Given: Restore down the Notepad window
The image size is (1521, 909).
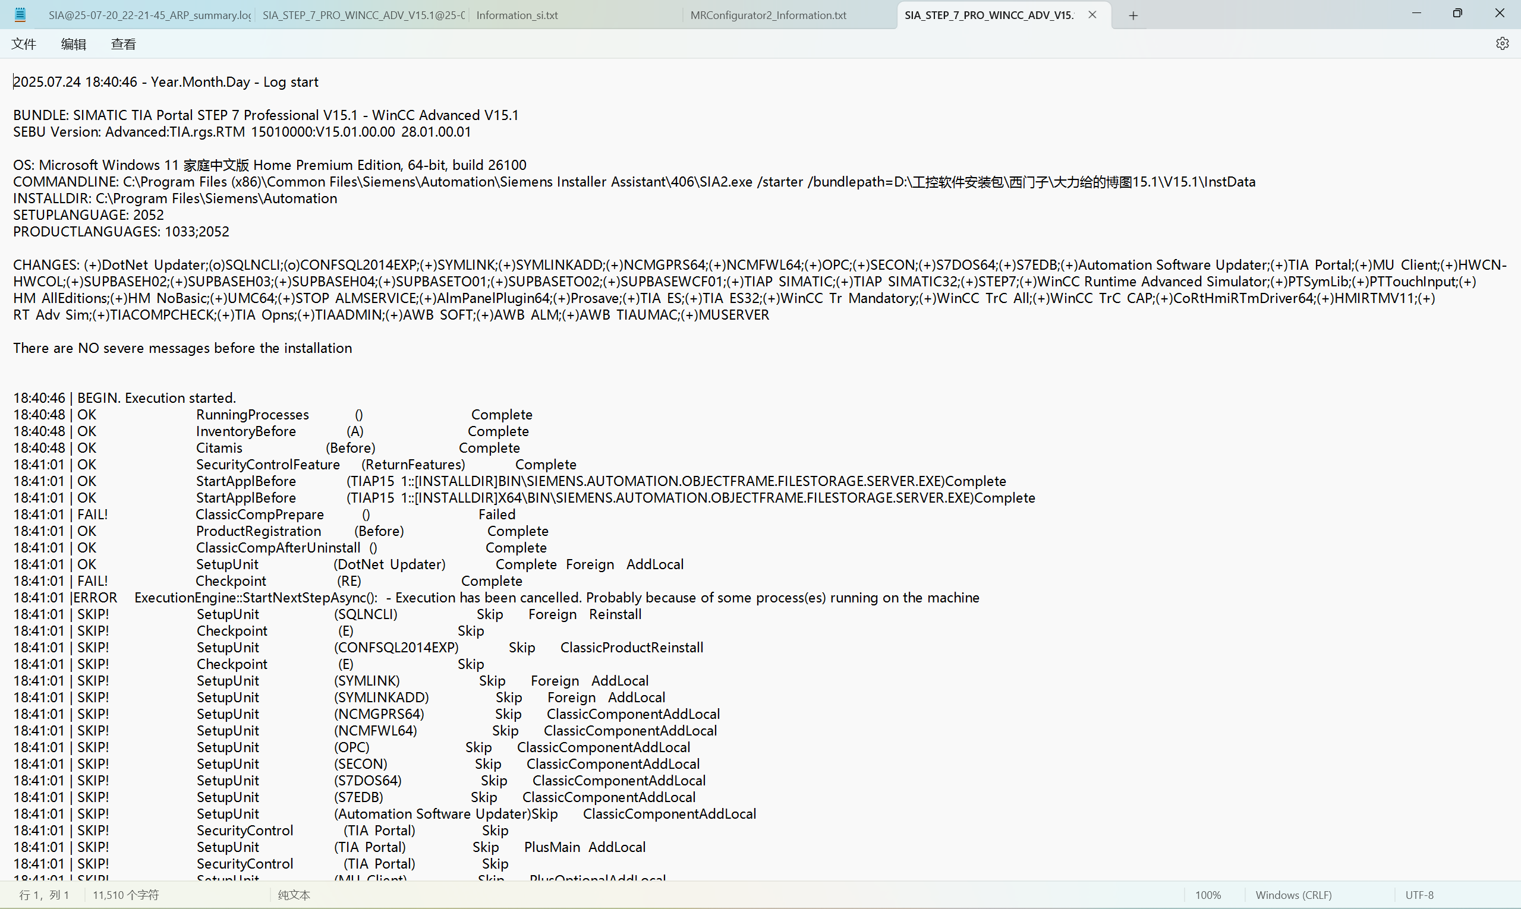Looking at the screenshot, I should pos(1457,14).
